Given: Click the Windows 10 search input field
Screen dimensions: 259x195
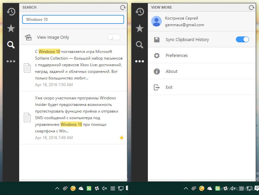Looking at the screenshot, I should 73,19.
